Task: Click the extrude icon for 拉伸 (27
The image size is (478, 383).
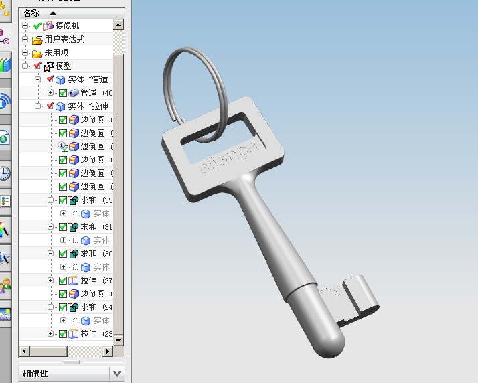Action: (x=74, y=281)
